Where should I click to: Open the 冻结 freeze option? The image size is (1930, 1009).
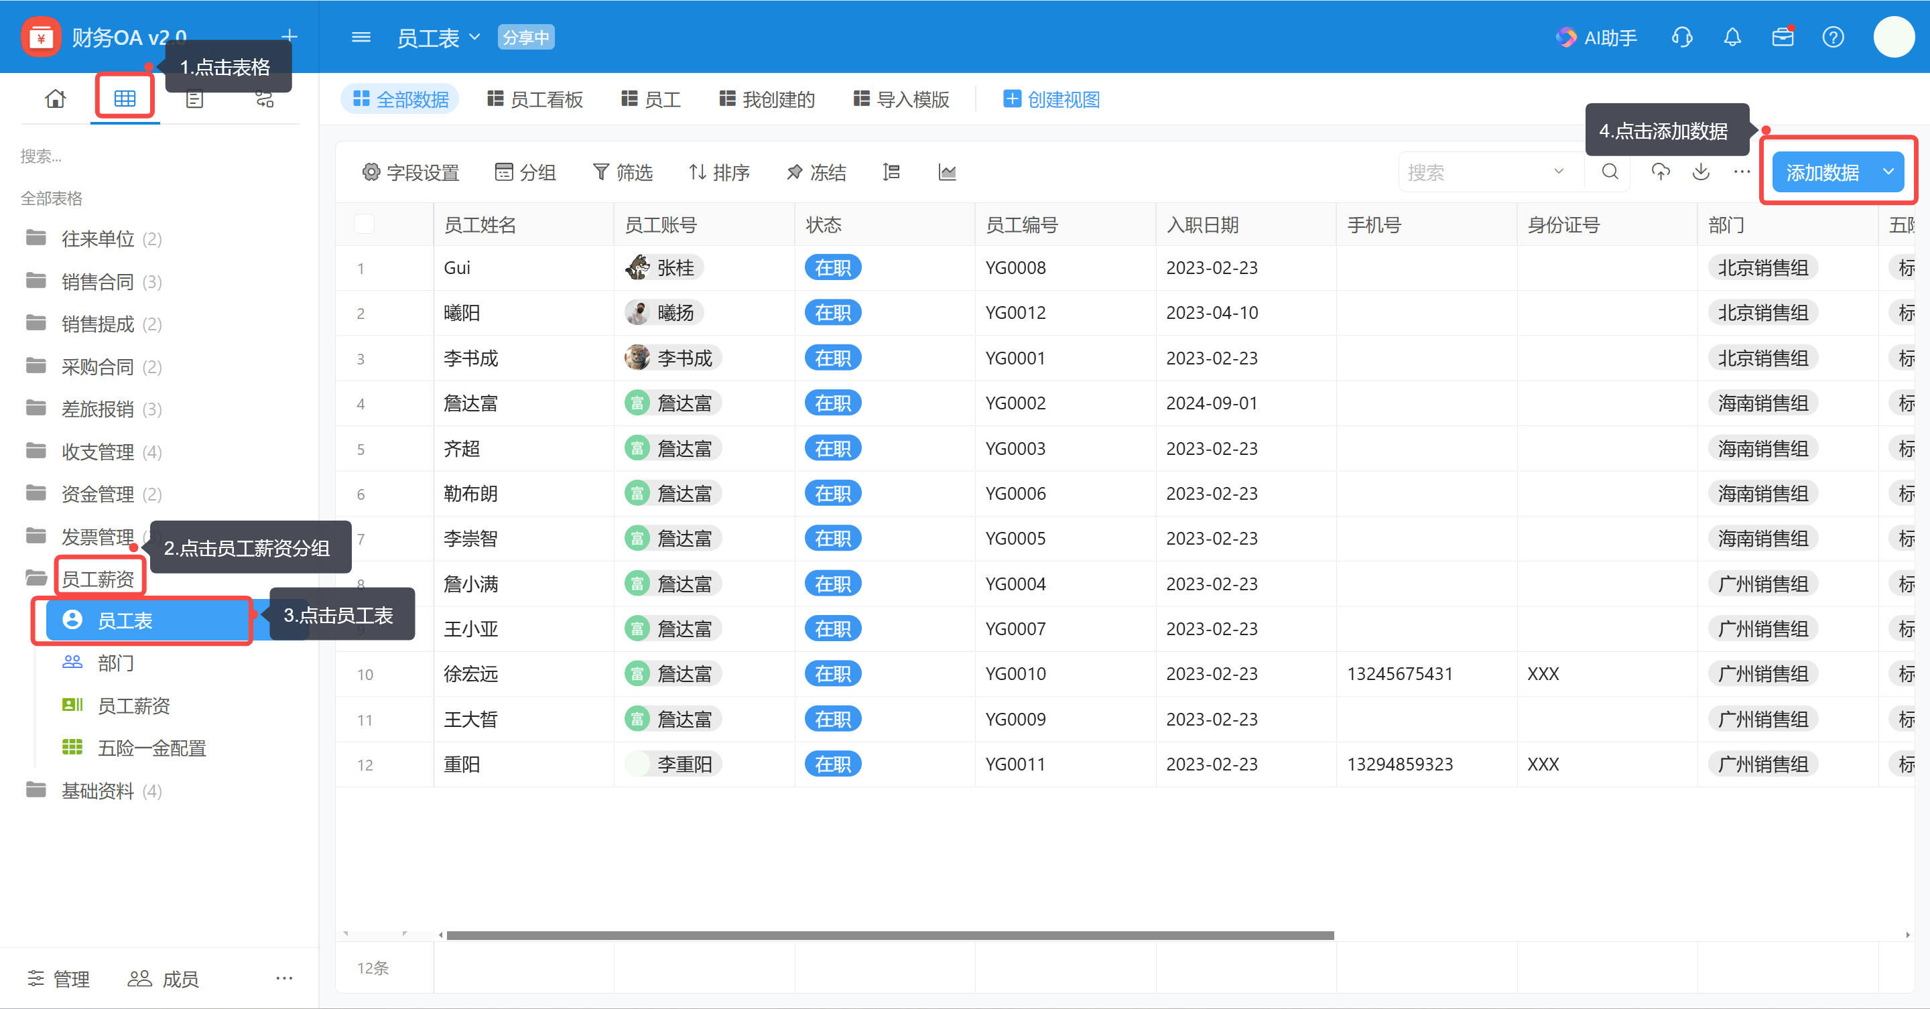816,172
